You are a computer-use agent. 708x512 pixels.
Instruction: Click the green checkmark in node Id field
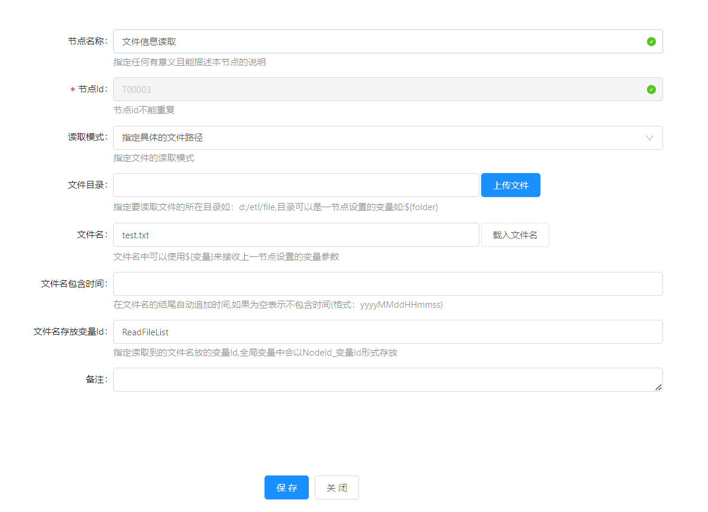coord(651,90)
